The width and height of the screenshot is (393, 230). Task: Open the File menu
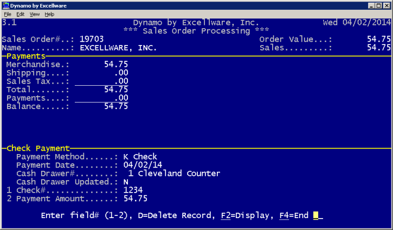click(x=8, y=14)
